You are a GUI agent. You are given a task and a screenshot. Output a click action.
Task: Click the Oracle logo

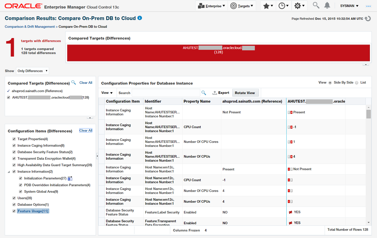coord(24,6)
